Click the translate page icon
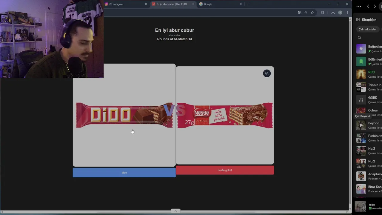The height and width of the screenshot is (215, 382). (x=299, y=13)
